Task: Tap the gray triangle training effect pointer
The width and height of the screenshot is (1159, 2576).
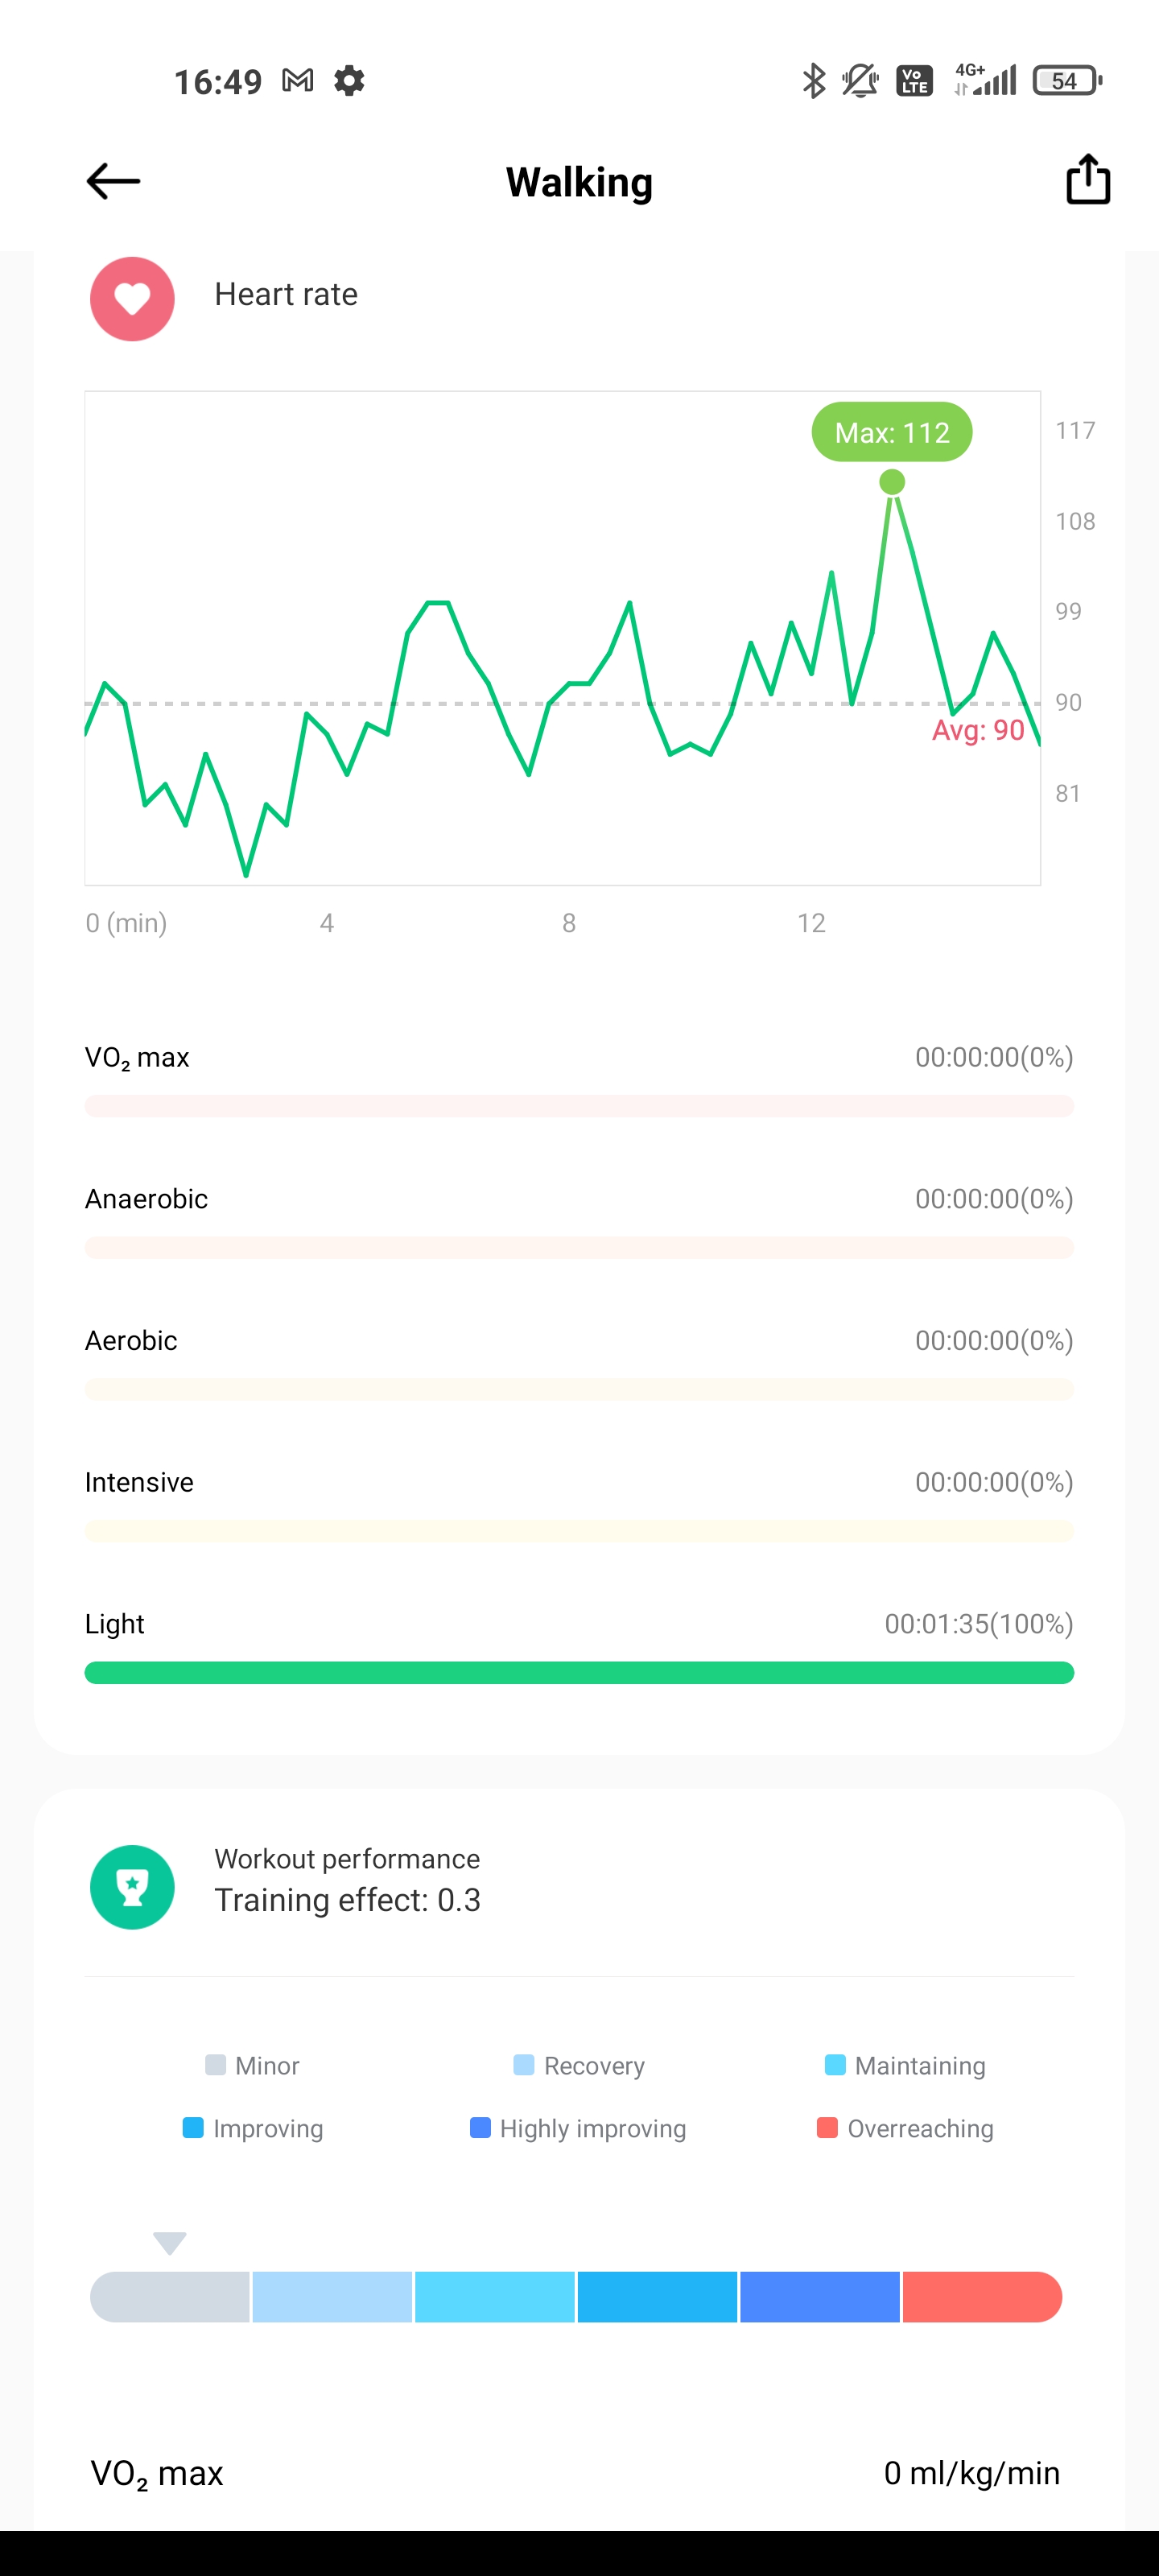Action: click(x=170, y=2242)
